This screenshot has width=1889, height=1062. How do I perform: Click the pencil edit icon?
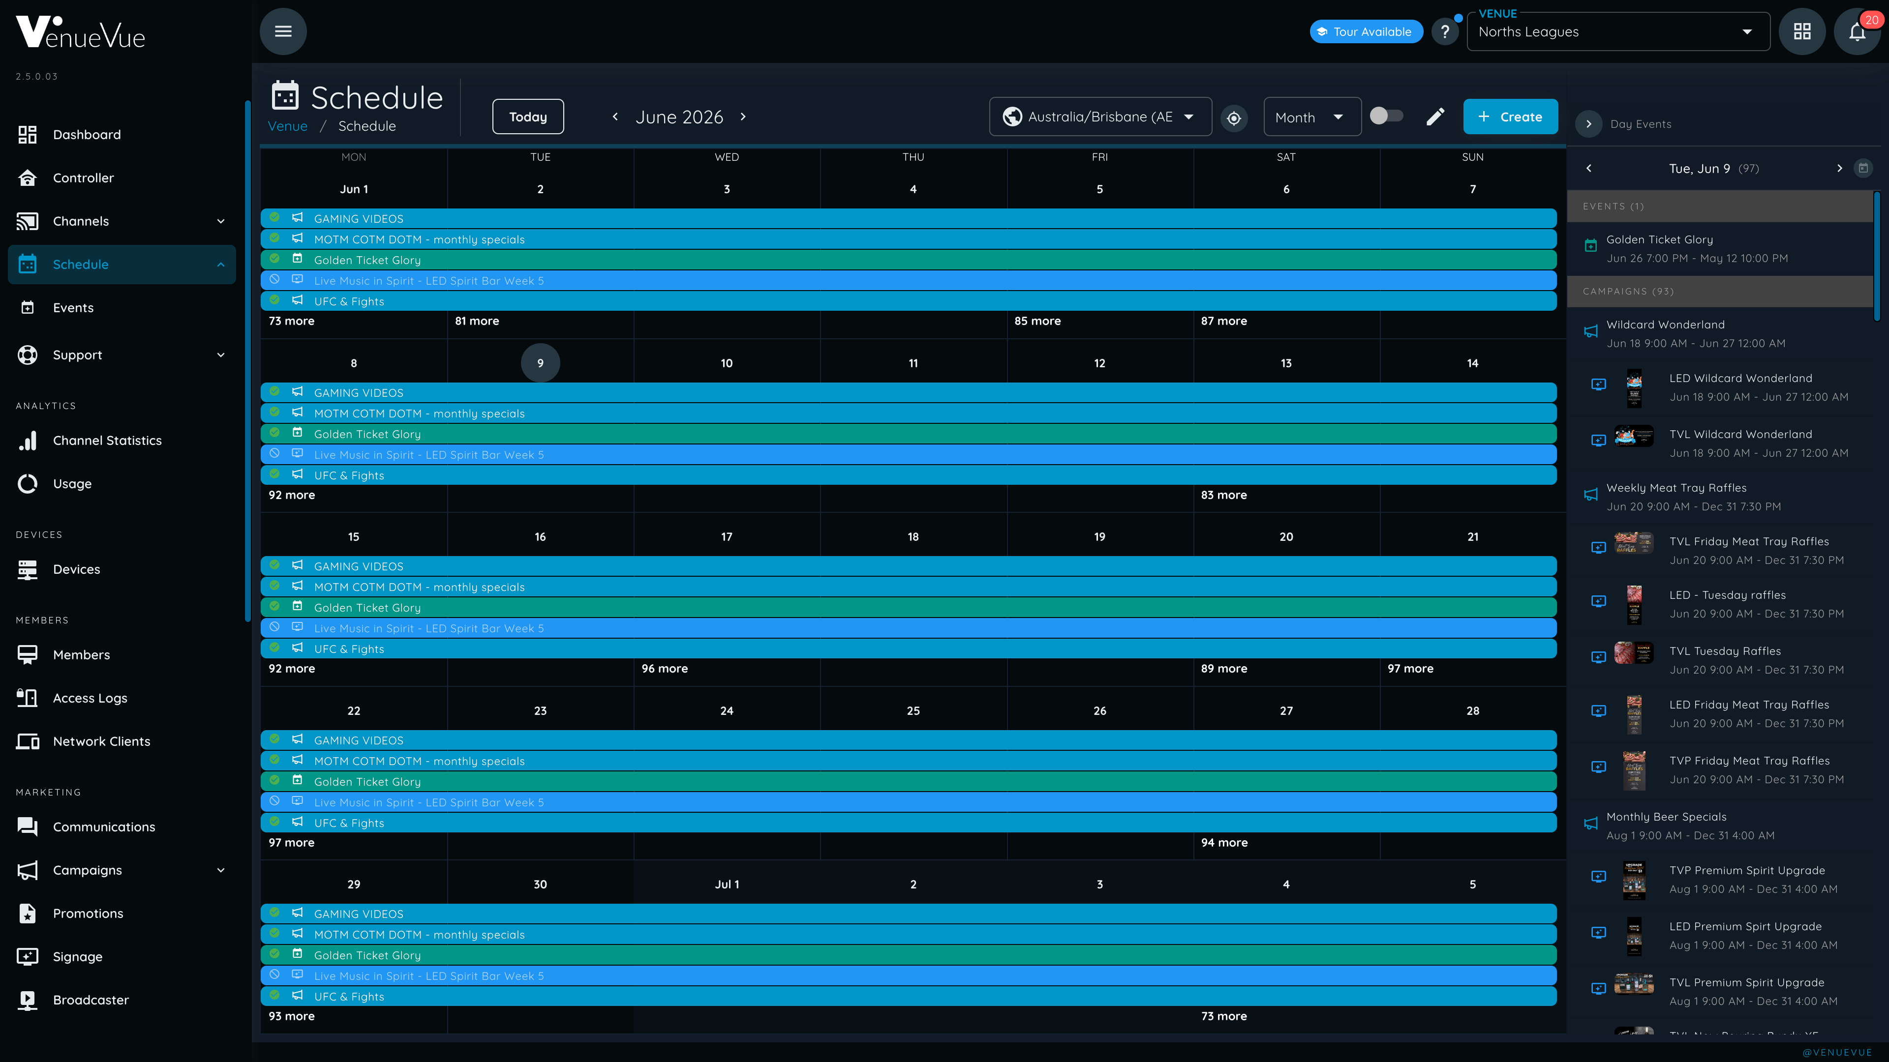[1435, 117]
